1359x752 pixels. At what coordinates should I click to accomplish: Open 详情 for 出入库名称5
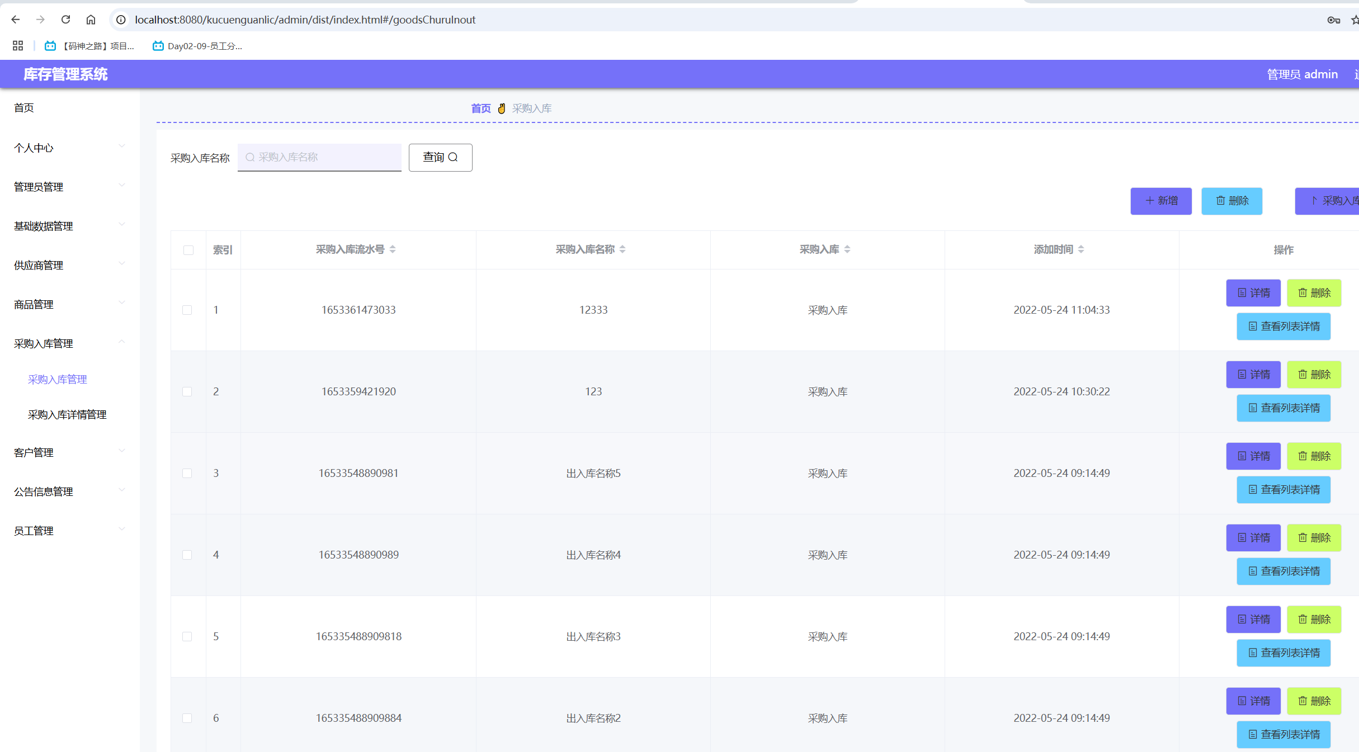click(x=1253, y=456)
